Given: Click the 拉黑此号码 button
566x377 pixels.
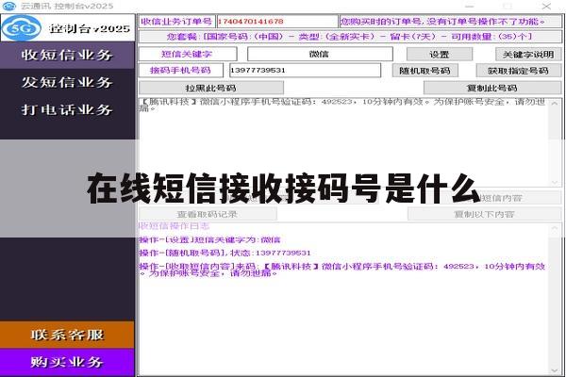Looking at the screenshot, I should 211,88.
